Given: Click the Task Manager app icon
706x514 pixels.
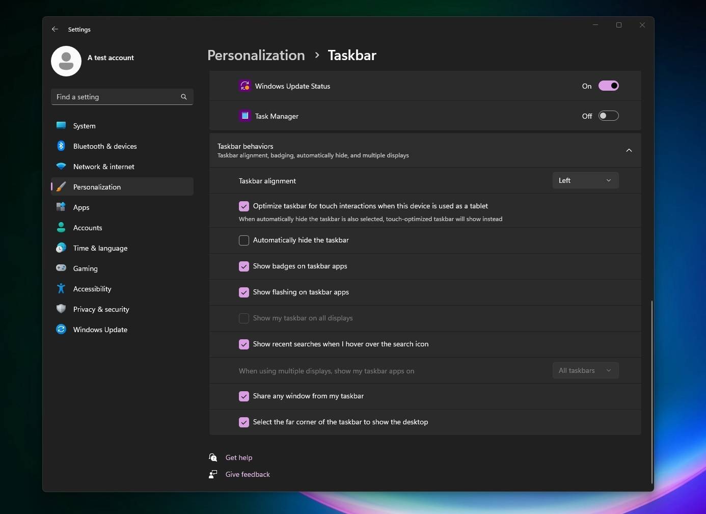Looking at the screenshot, I should coord(245,116).
